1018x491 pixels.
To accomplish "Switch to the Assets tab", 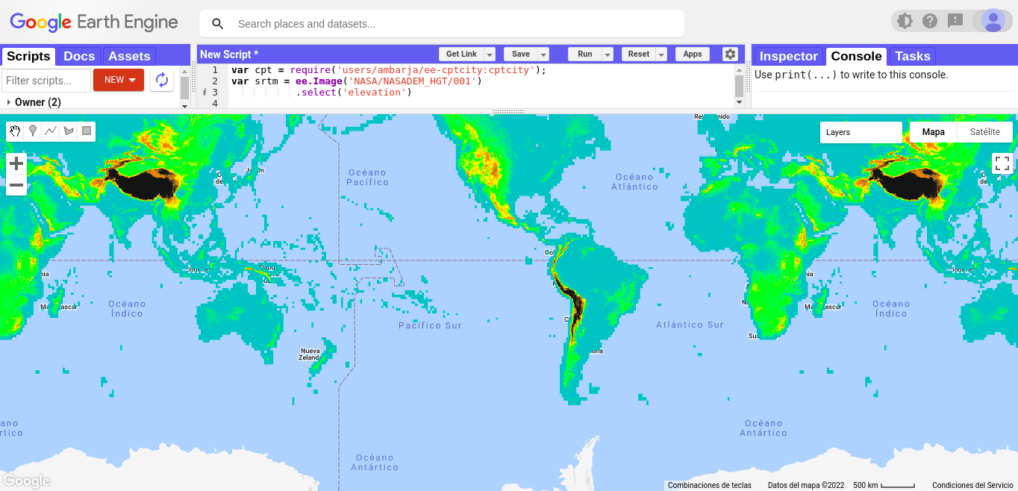I will point(129,56).
